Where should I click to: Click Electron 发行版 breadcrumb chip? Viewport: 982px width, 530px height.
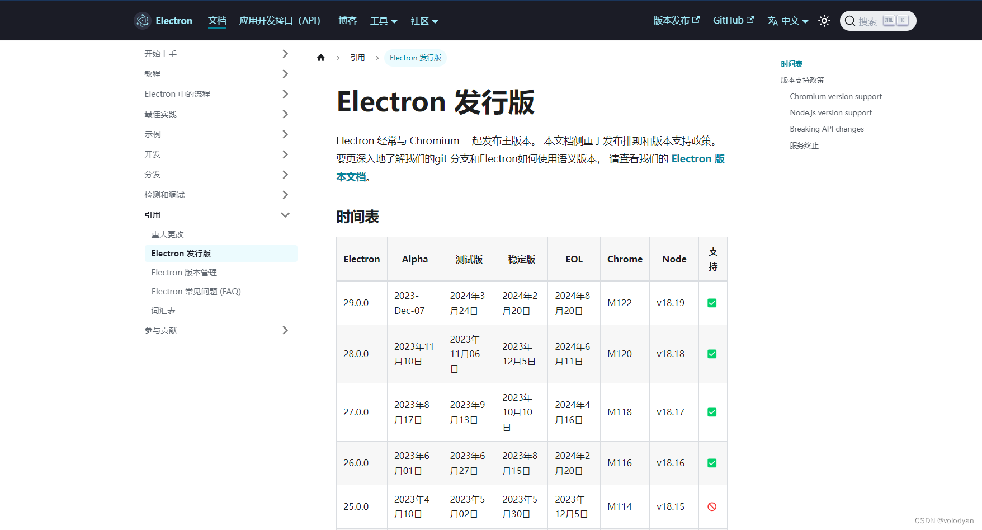[416, 58]
